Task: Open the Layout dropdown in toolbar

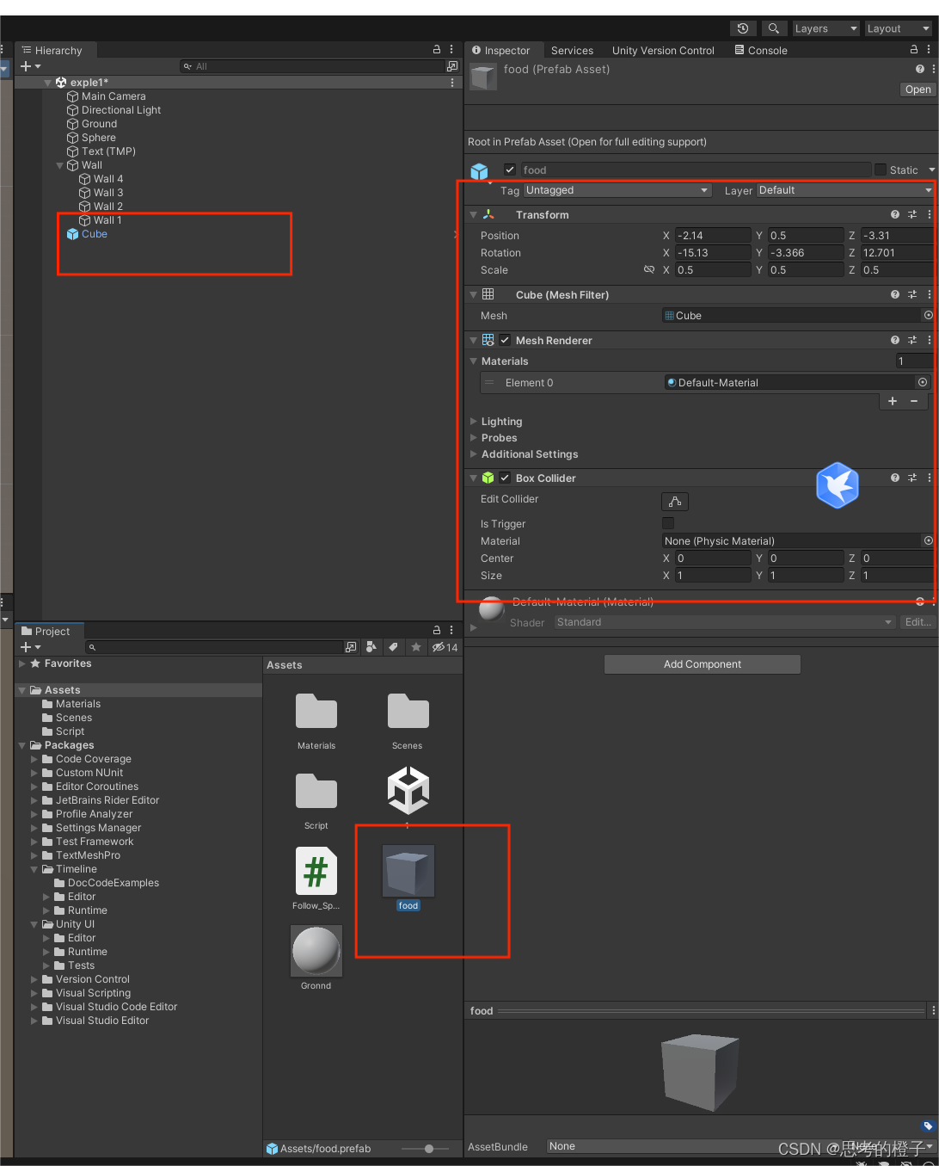Action: (x=898, y=28)
